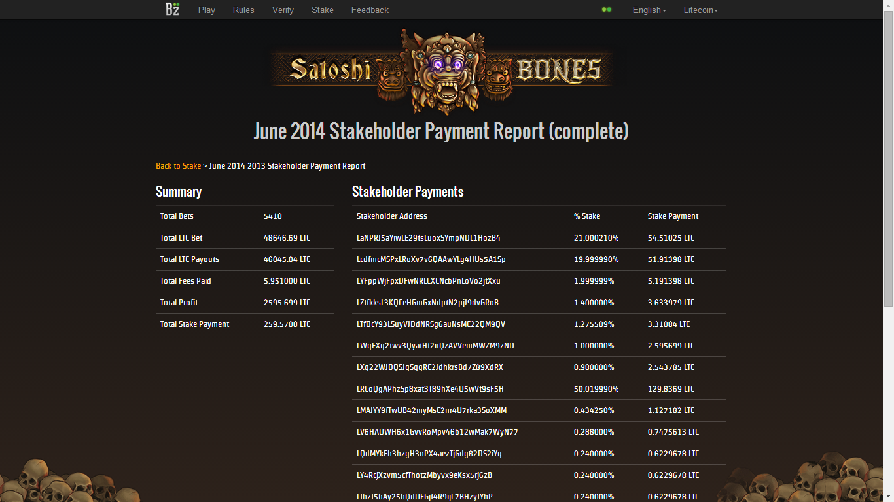
Task: Select address LXq22WJDQSJqSqqRC2JdhkrsBd7Z89XdRX
Action: coord(430,367)
